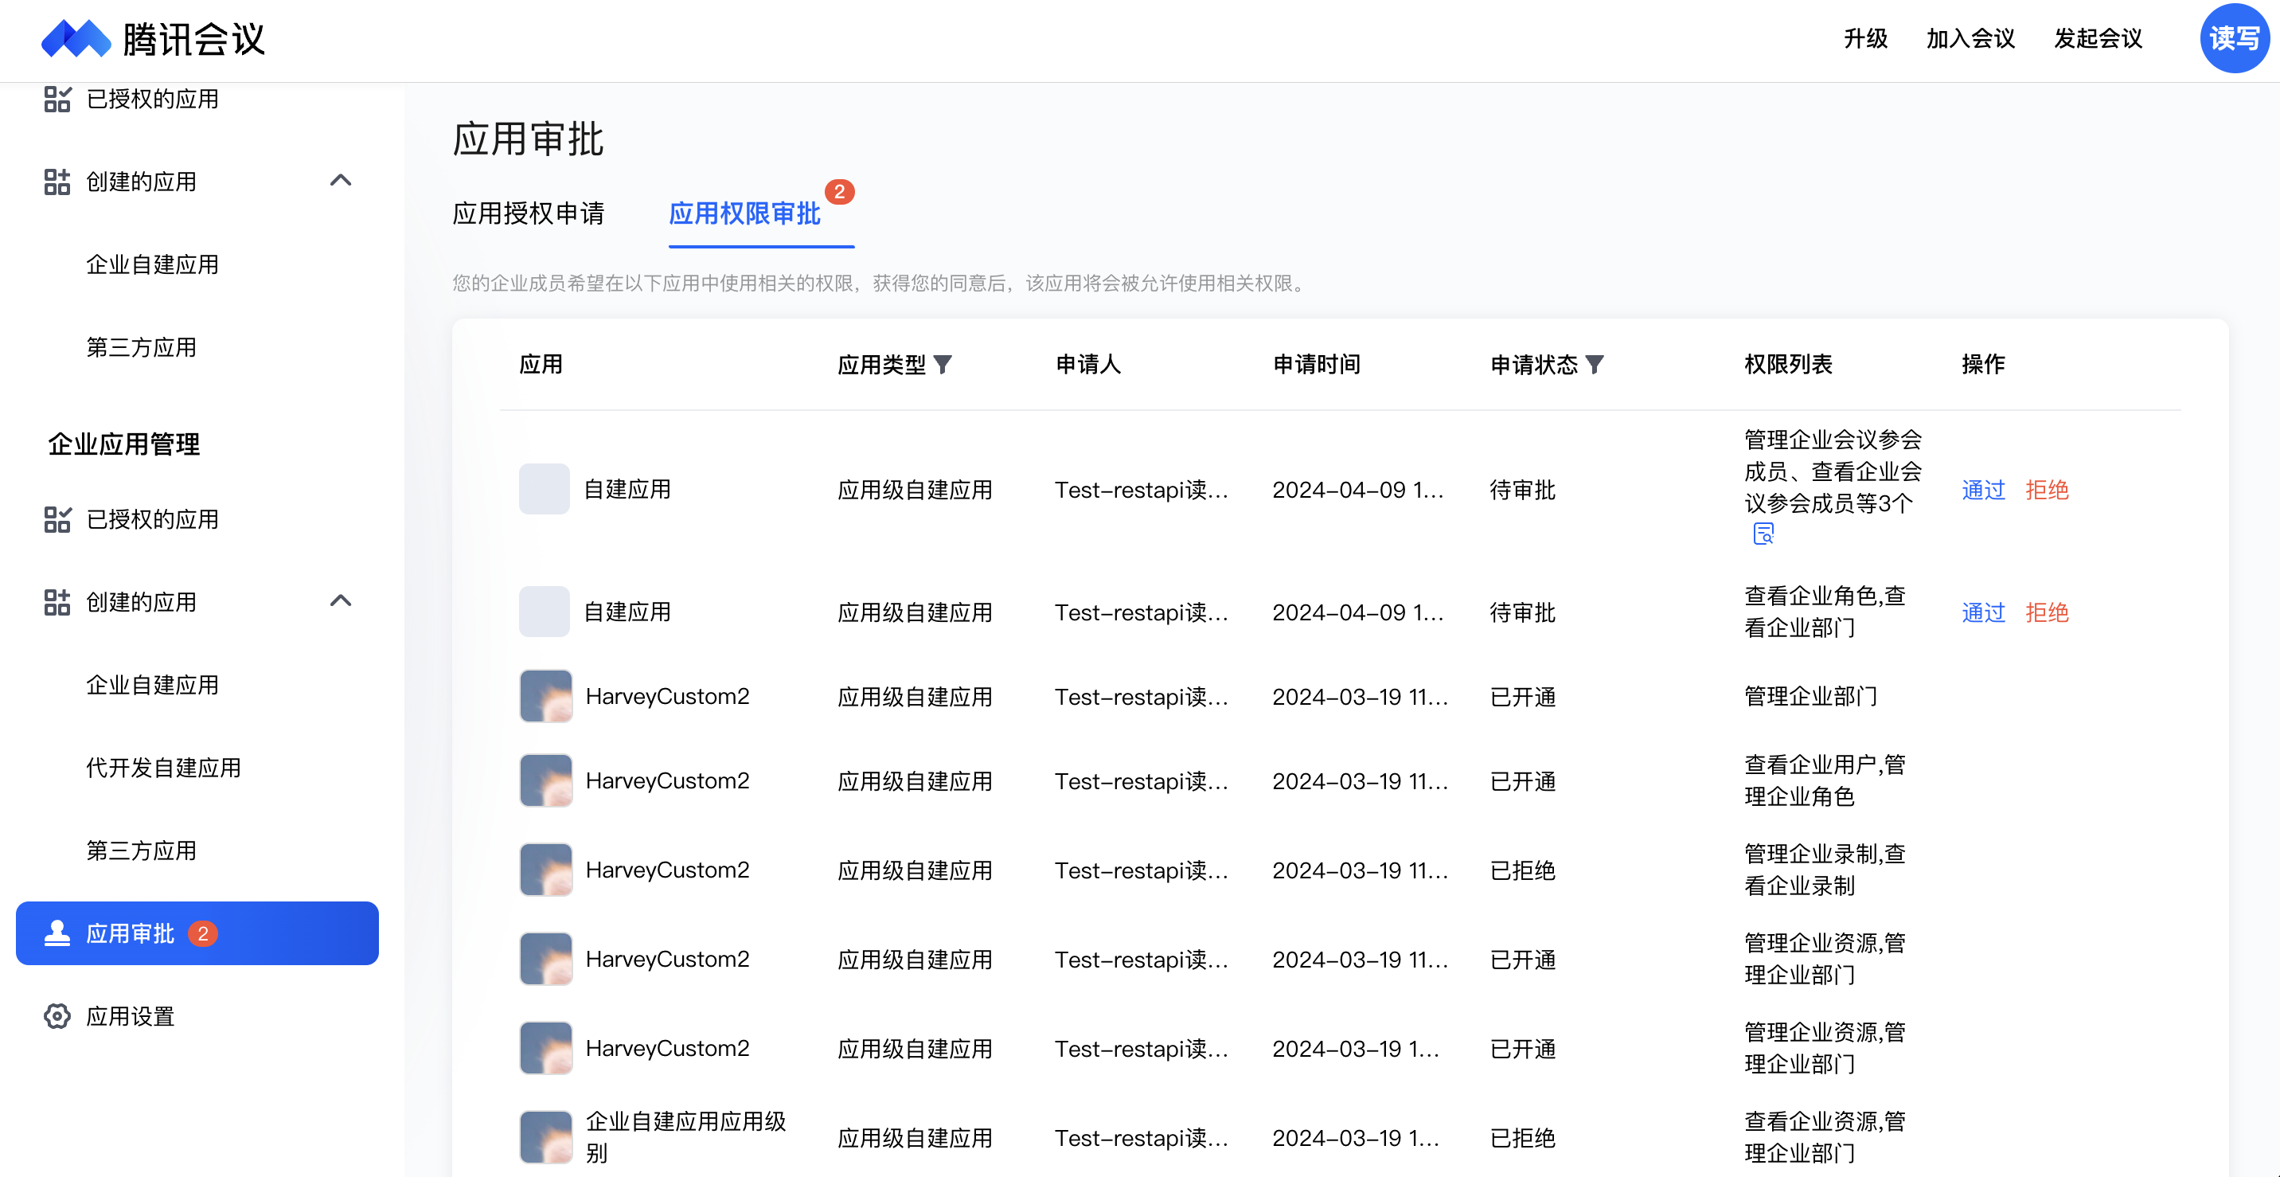Click the 应用审批 stamp icon in sidebar
This screenshot has width=2280, height=1177.
tap(57, 933)
